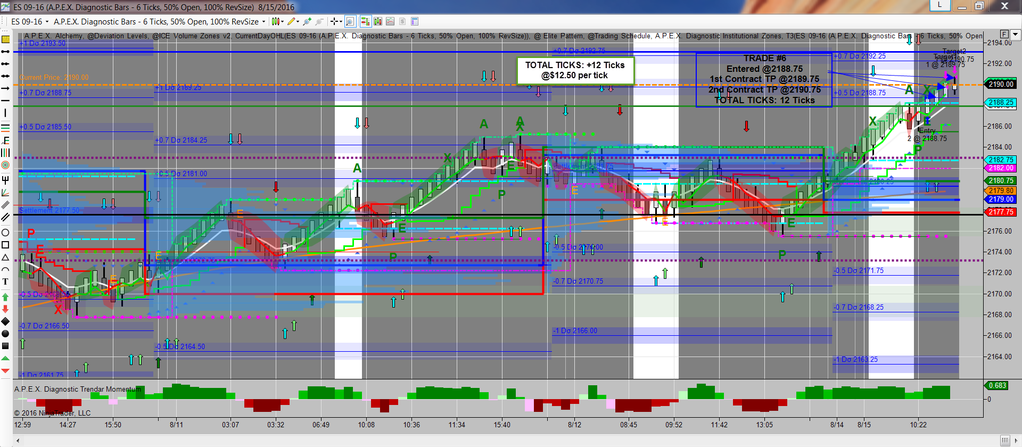Open the dropdown beside the F button
The height and width of the screenshot is (447, 1022).
[1015, 35]
